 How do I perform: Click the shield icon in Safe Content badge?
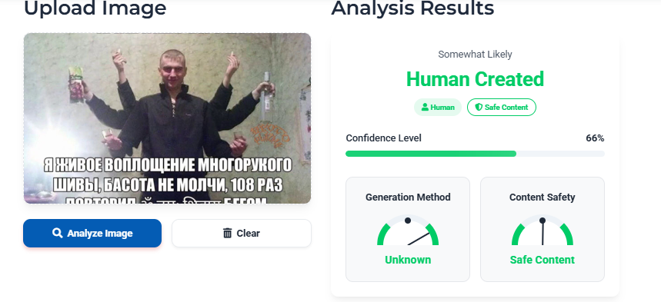(x=479, y=108)
